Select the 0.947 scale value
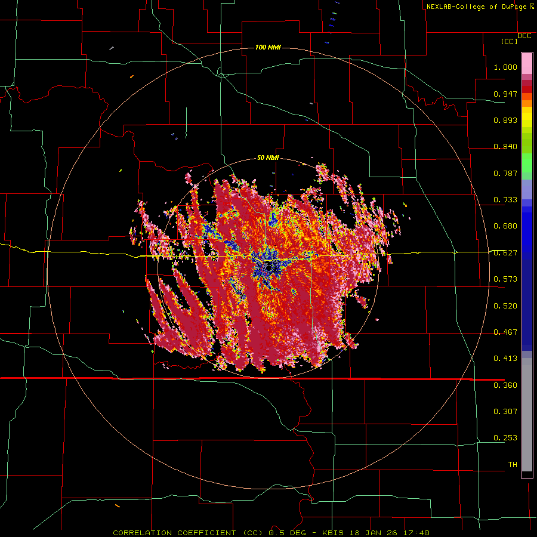Screen dimensions: 537x537 click(x=505, y=94)
